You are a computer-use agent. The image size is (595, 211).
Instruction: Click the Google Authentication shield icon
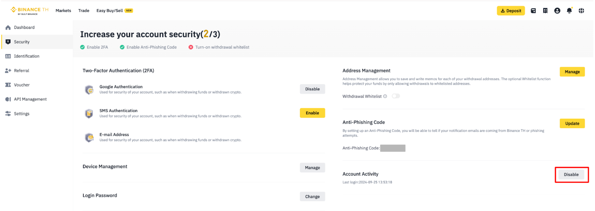click(x=89, y=90)
